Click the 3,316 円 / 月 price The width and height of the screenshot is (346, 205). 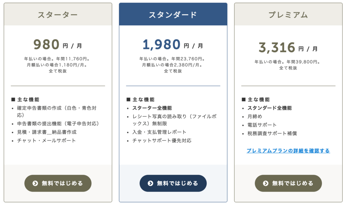pyautogui.click(x=288, y=47)
